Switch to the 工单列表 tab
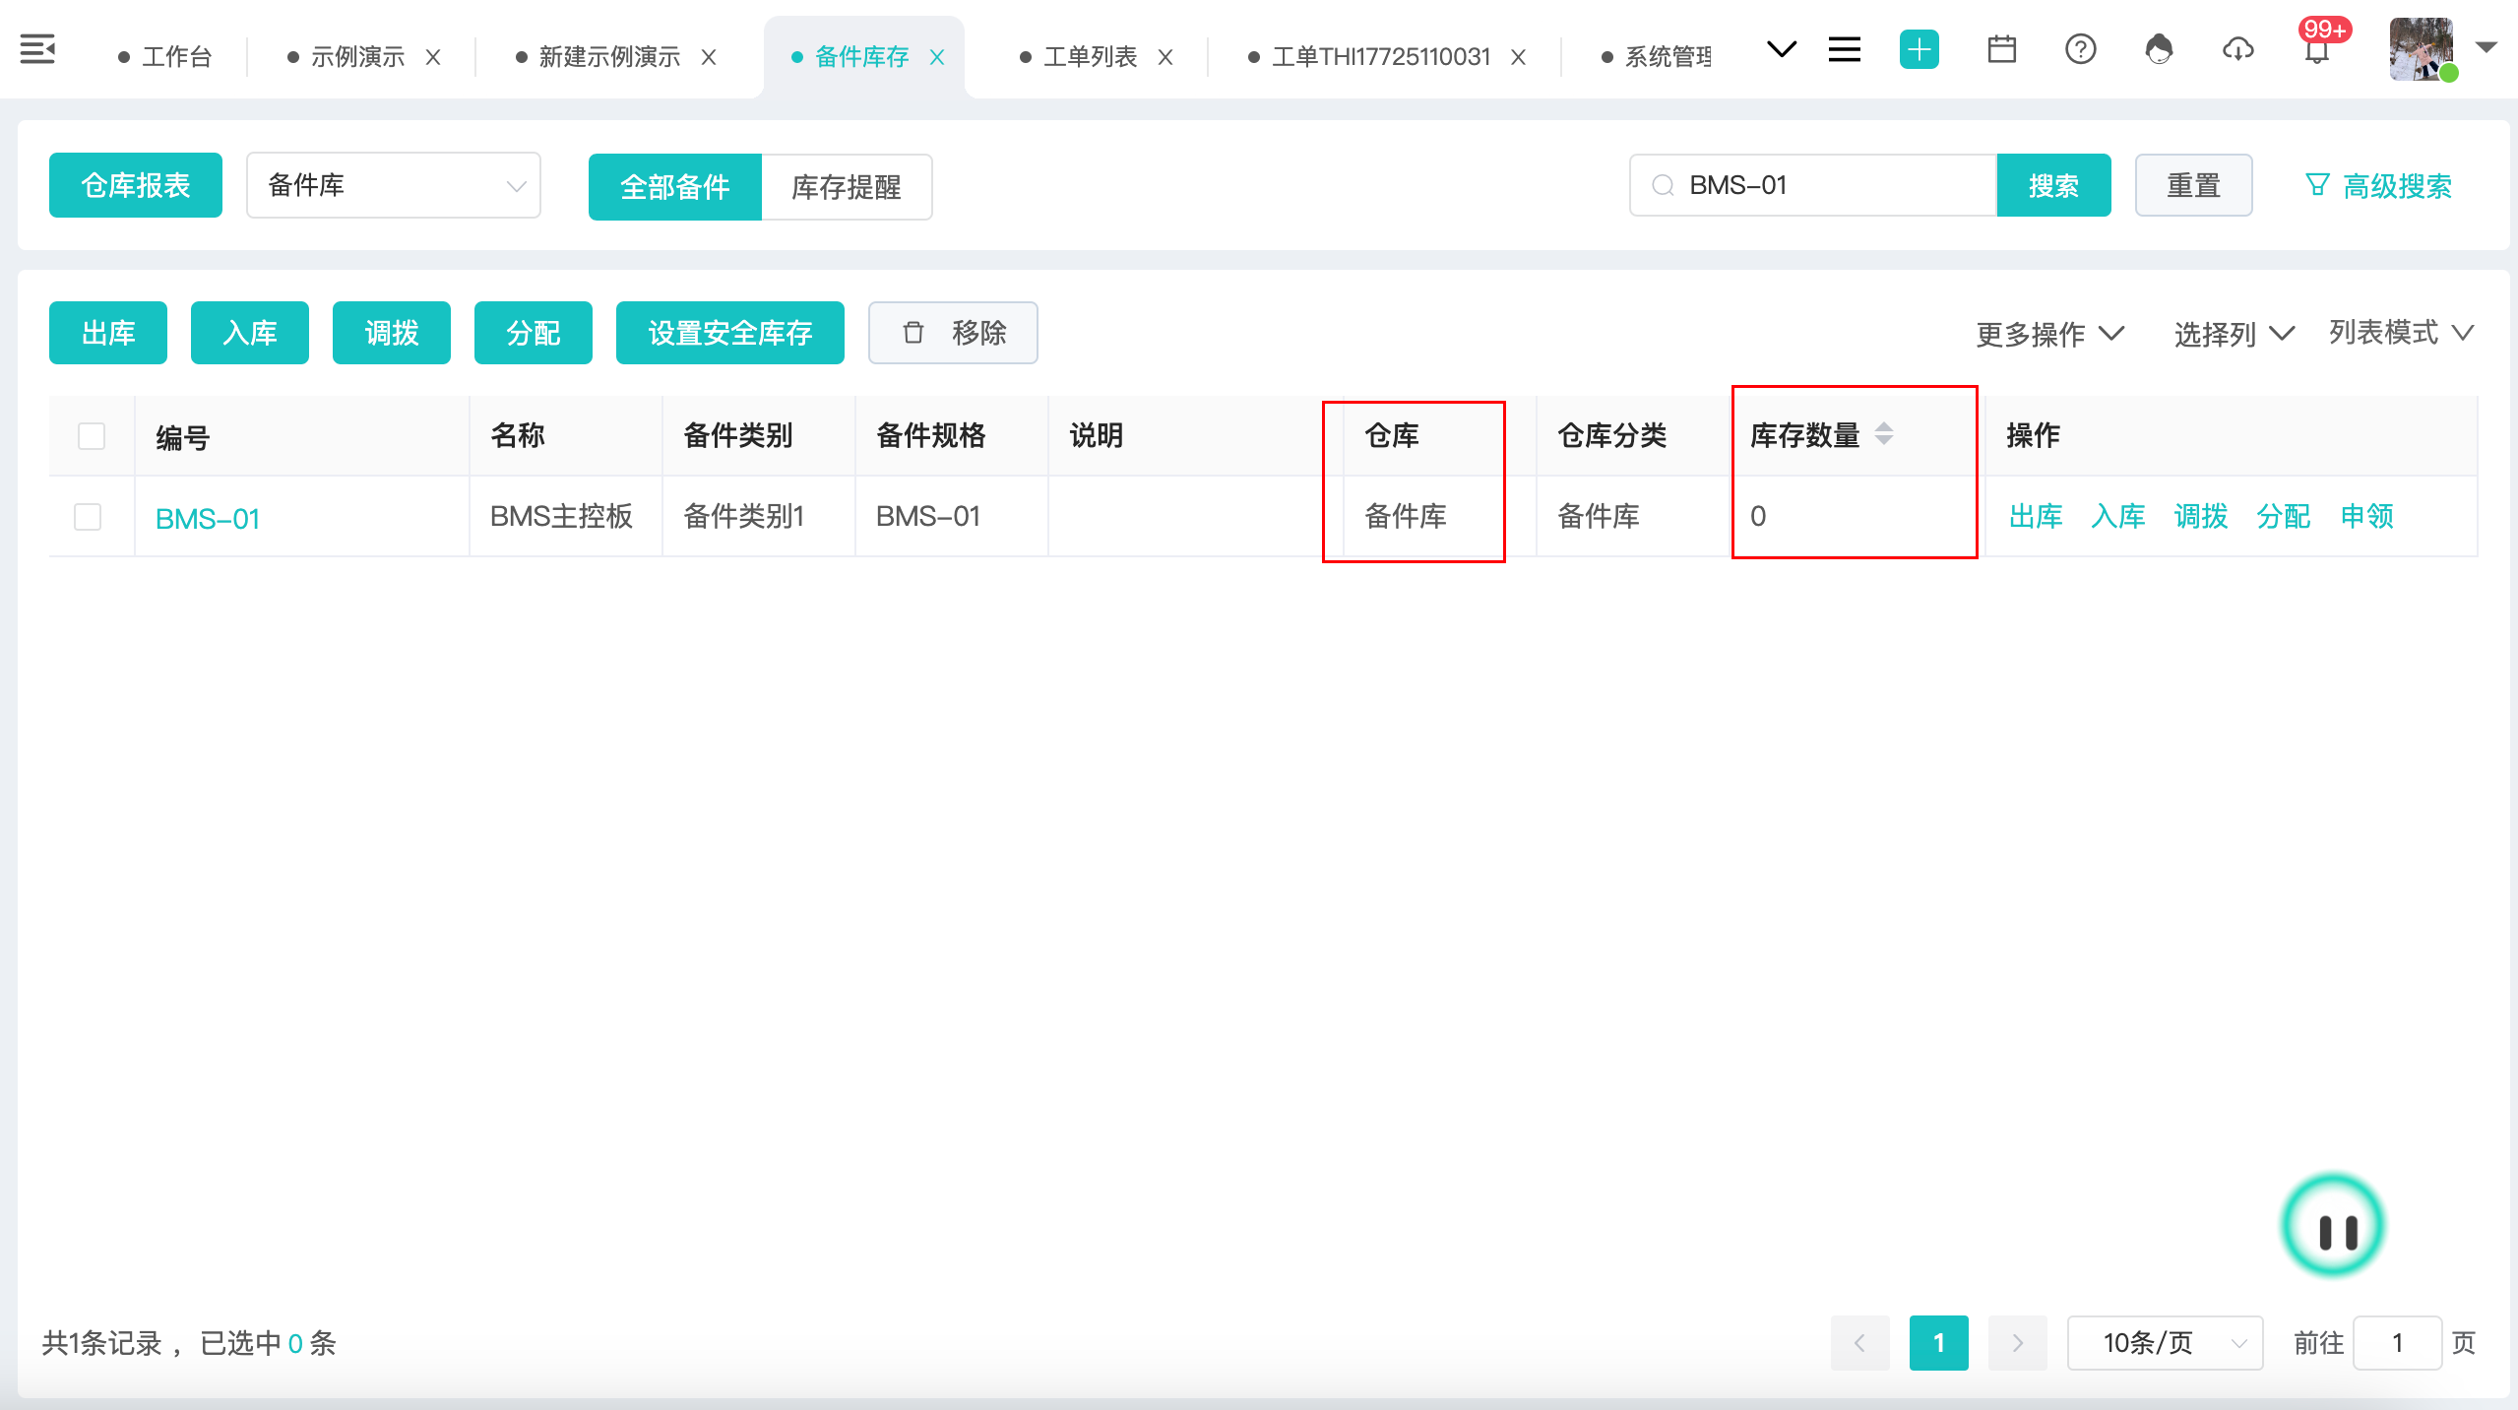Screen dimensions: 2518x1410 1089,57
